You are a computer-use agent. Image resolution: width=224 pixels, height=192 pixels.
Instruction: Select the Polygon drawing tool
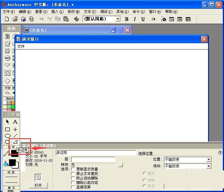pyautogui.click(x=15, y=142)
